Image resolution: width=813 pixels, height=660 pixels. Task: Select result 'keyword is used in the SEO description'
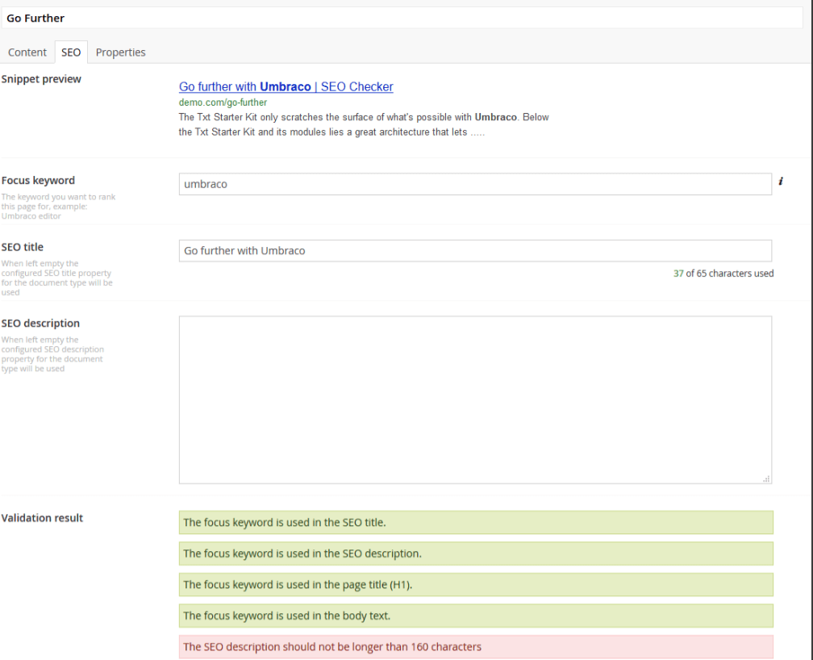[476, 553]
